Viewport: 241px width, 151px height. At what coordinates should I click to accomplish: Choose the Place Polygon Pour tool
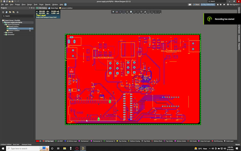pyautogui.click(x=145, y=12)
